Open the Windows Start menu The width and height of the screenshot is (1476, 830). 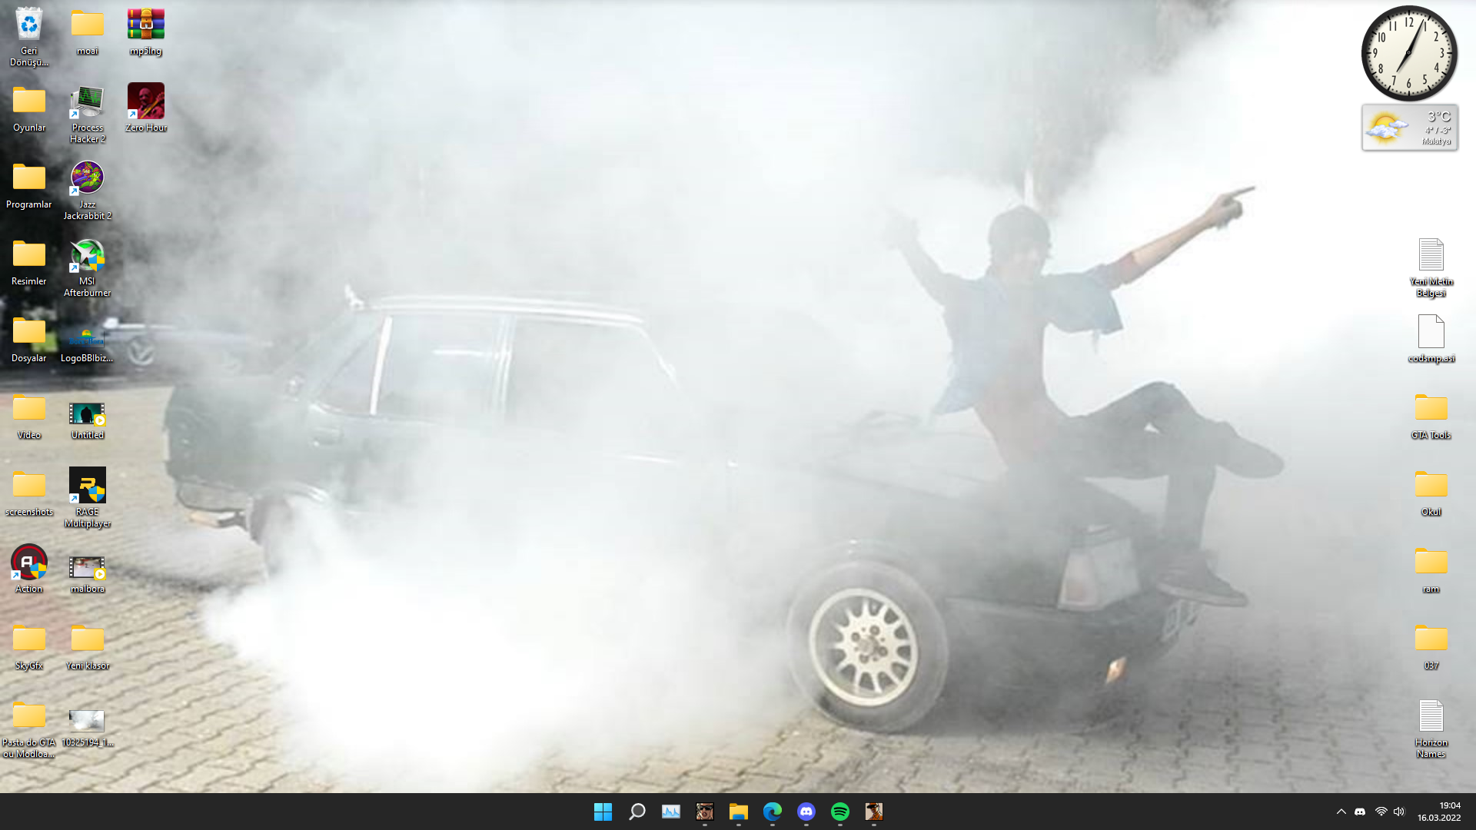tap(603, 812)
